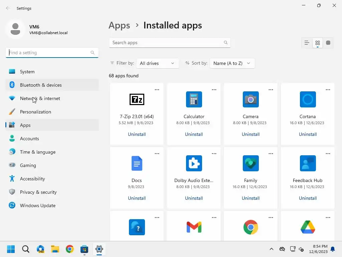Open the Sort by Name dropdown

click(x=232, y=63)
